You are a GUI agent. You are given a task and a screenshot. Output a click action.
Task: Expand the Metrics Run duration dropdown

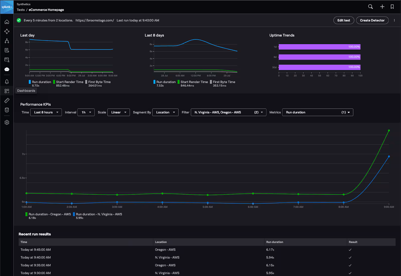click(x=318, y=112)
